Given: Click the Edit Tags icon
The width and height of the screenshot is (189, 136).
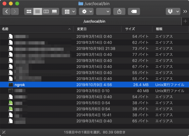Looking at the screenshot, I should point(134,11).
